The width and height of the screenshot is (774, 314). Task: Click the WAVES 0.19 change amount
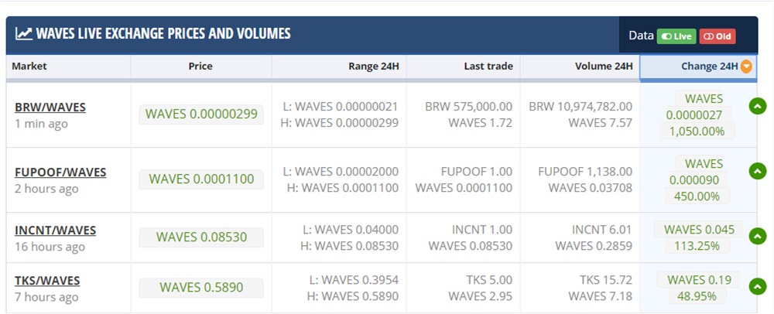699,280
